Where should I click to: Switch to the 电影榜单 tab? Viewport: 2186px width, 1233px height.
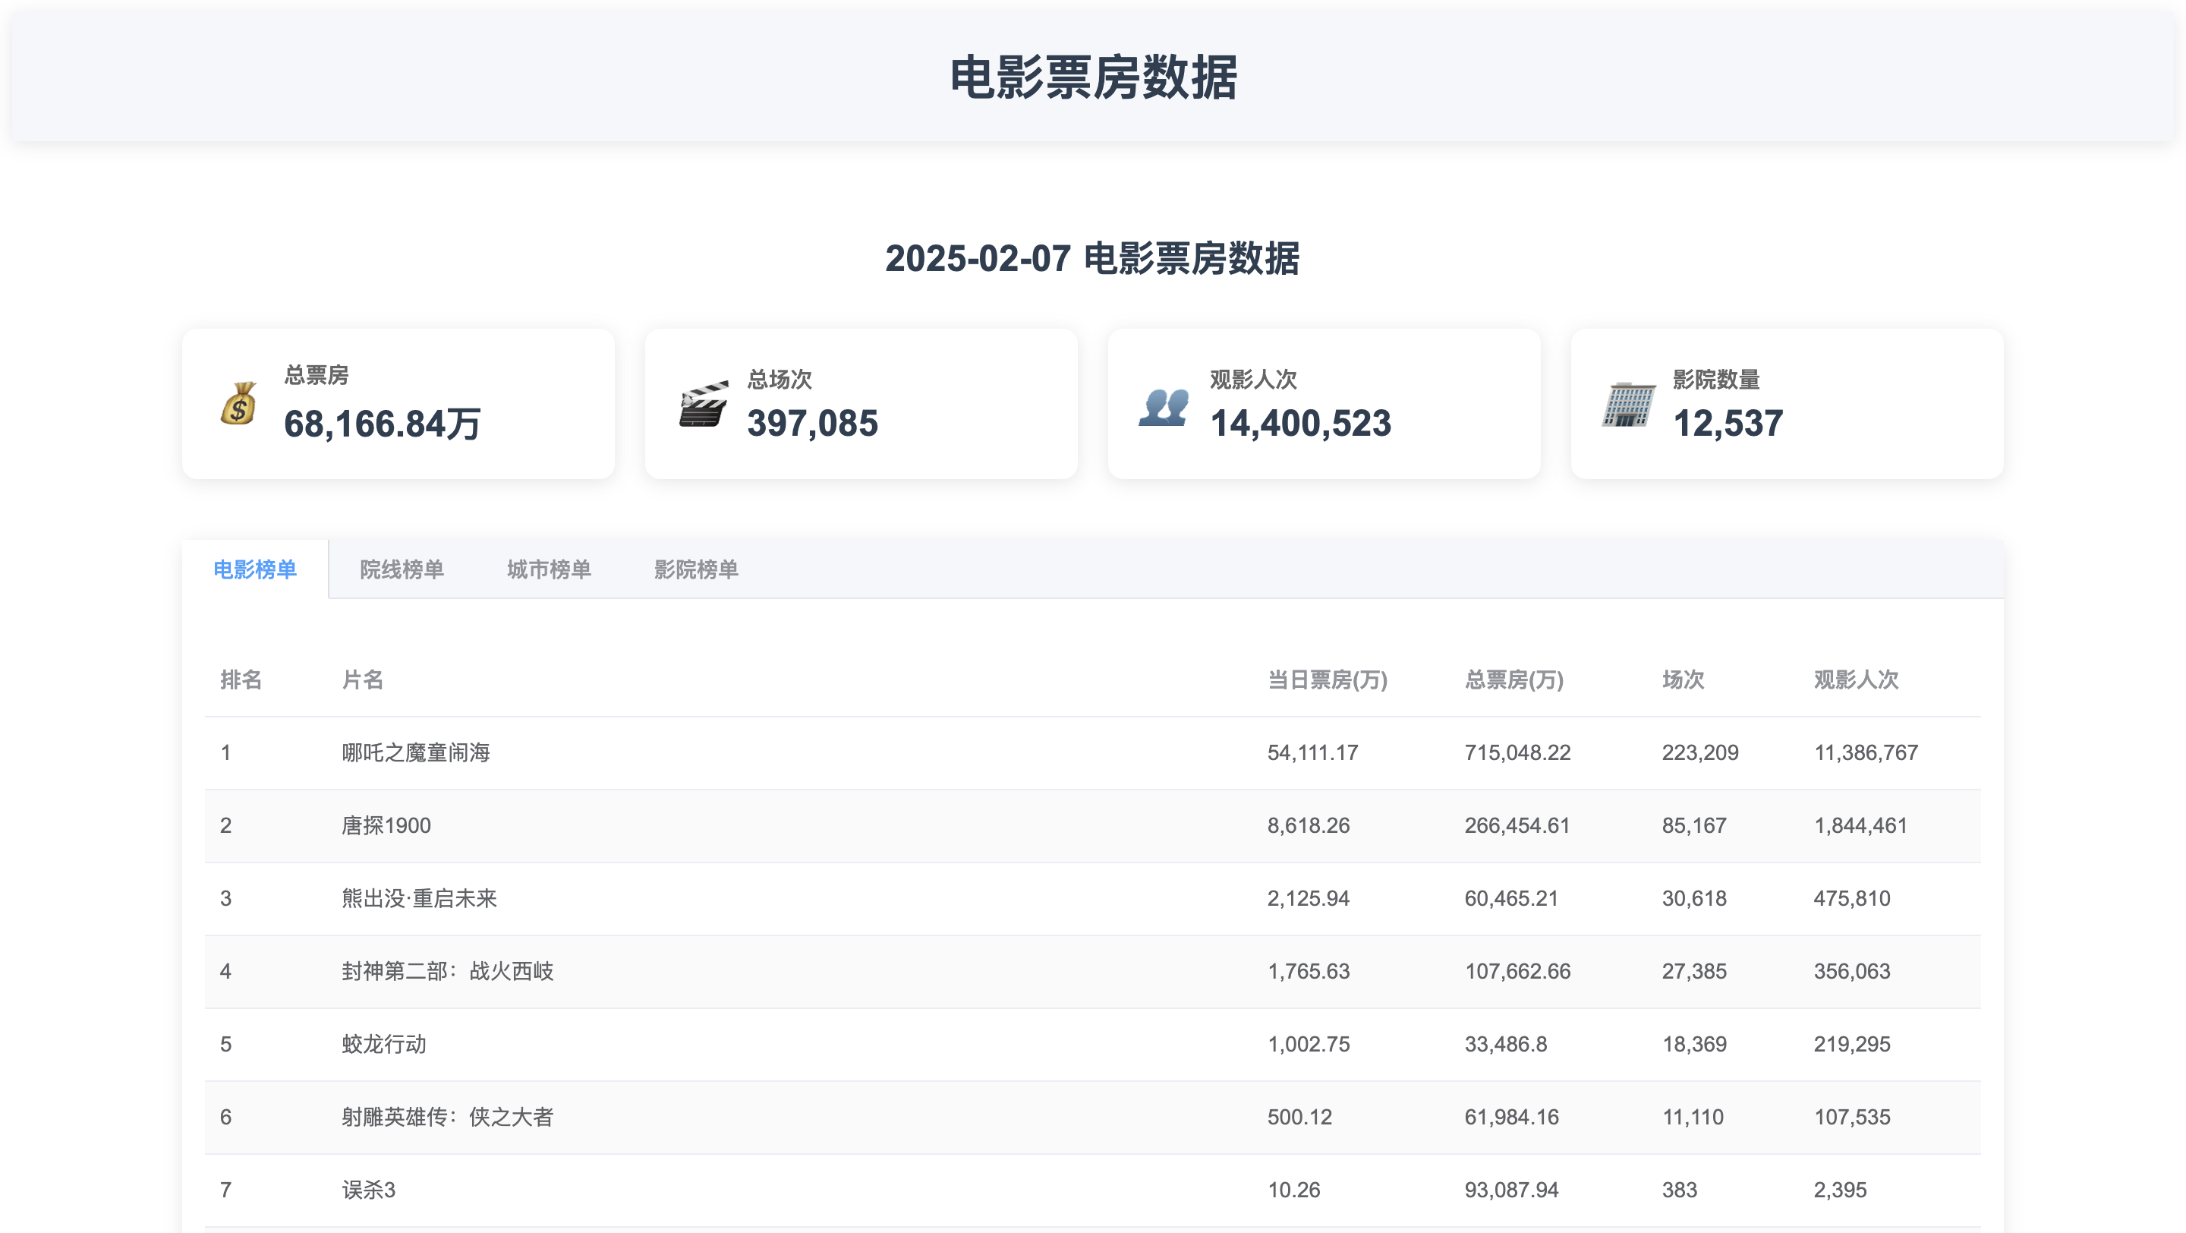(x=254, y=569)
